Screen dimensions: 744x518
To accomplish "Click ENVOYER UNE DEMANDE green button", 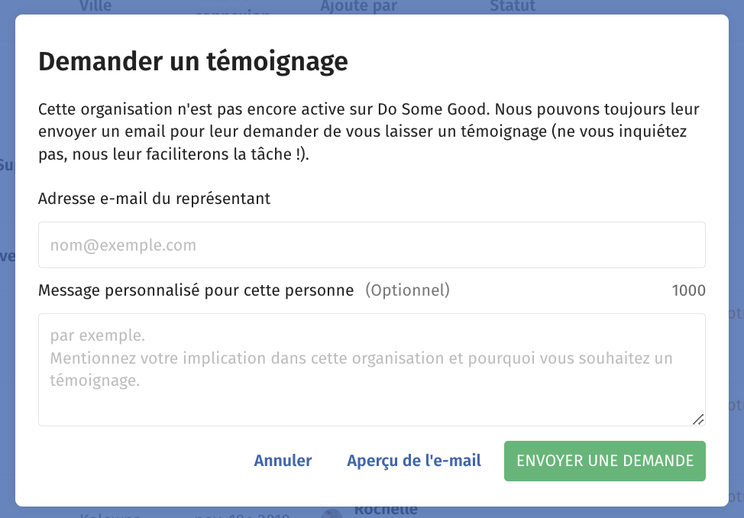I will (x=605, y=461).
